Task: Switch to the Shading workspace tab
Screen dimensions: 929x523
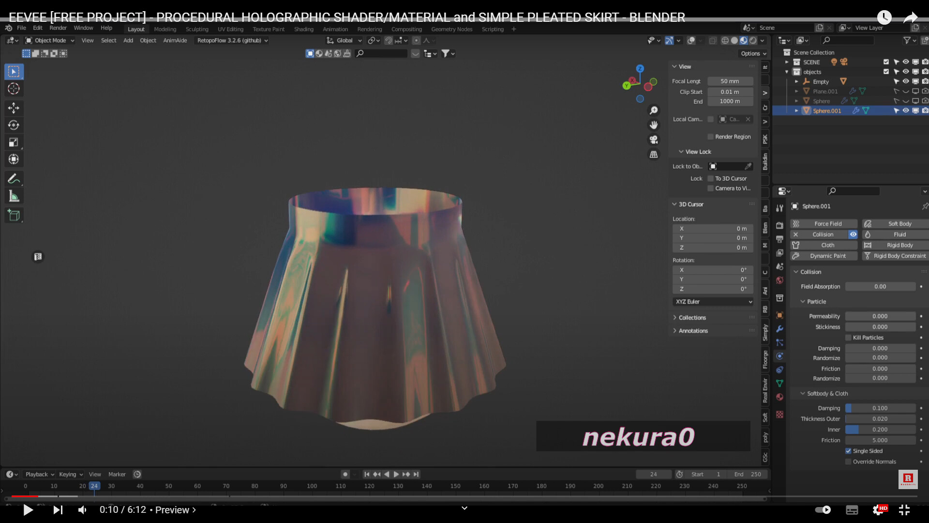Action: coord(304,29)
